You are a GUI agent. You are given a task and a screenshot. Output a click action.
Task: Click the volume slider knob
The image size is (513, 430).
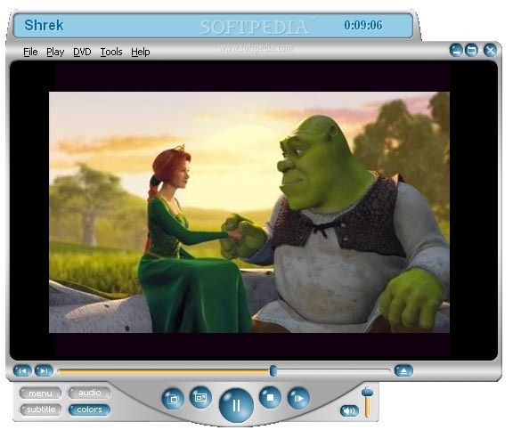coord(368,392)
